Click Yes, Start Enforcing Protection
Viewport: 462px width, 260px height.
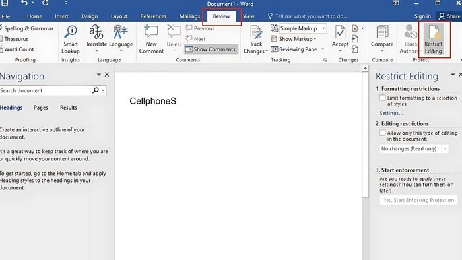(x=418, y=200)
